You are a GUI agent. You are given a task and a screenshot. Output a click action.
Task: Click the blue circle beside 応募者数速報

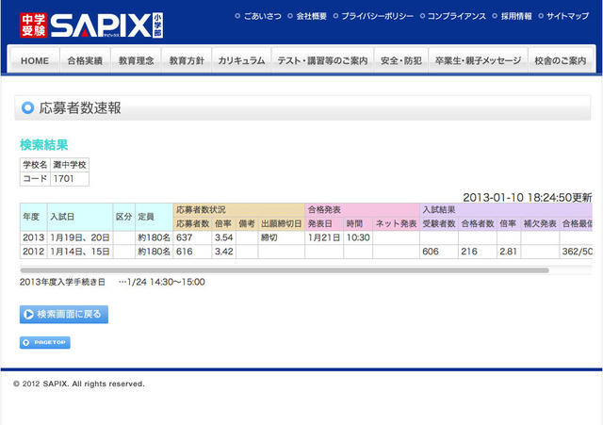[x=27, y=107]
